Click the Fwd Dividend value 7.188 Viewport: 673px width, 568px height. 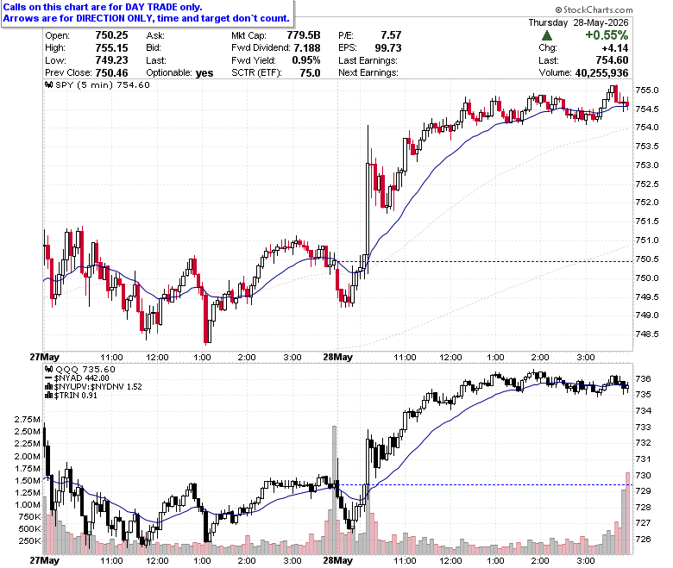(307, 48)
